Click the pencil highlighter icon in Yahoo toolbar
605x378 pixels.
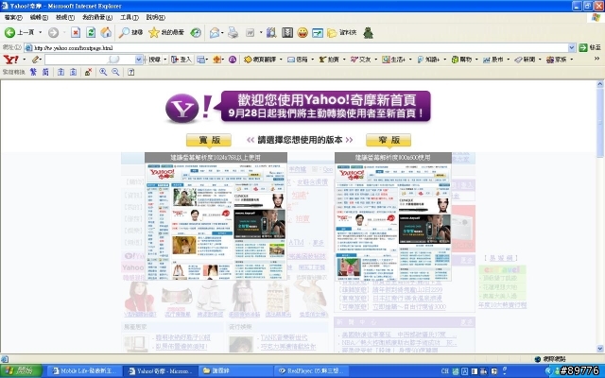pyautogui.click(x=36, y=60)
